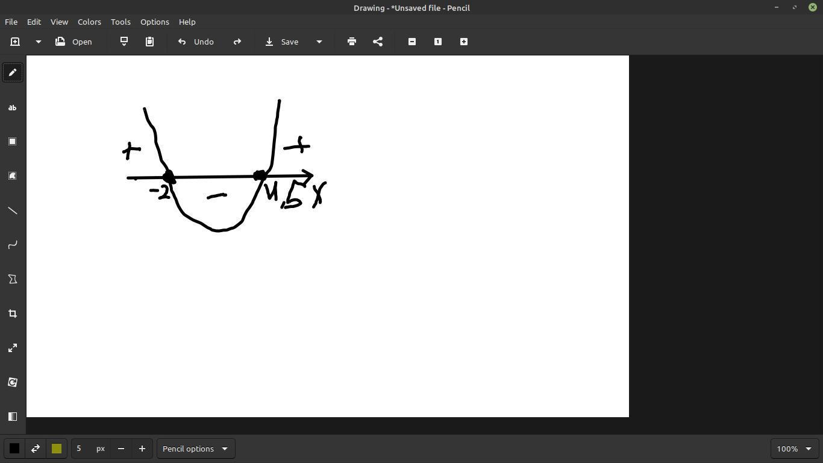
Task: Open an existing image file
Action: pos(74,42)
